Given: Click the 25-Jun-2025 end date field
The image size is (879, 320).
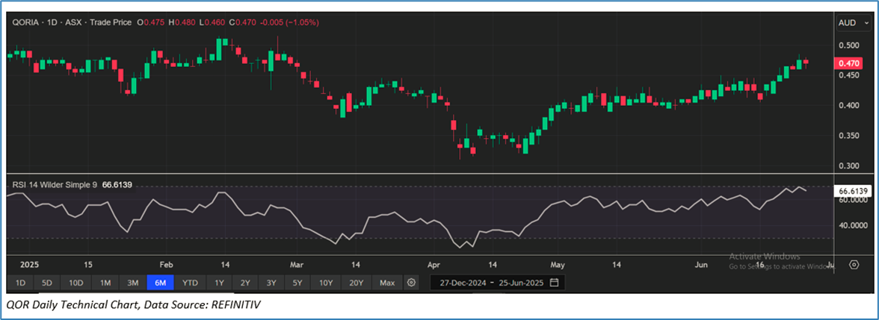Looking at the screenshot, I should pyautogui.click(x=521, y=283).
